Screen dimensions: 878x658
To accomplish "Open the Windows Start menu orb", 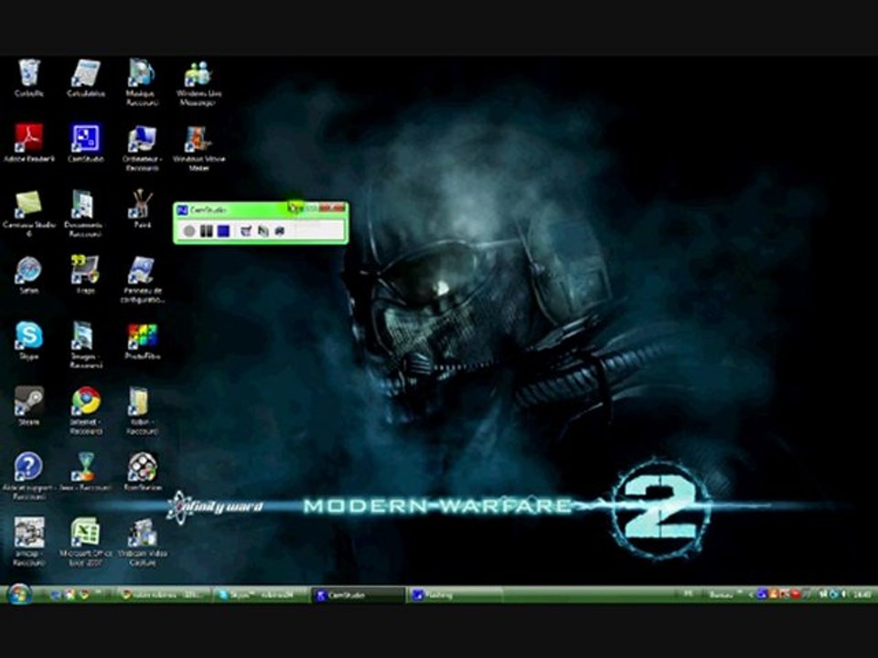I will [18, 594].
